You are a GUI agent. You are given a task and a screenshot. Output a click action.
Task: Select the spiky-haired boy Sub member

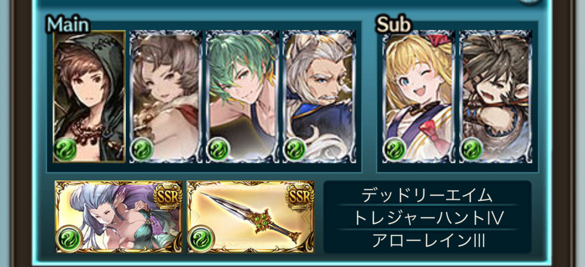(x=495, y=97)
